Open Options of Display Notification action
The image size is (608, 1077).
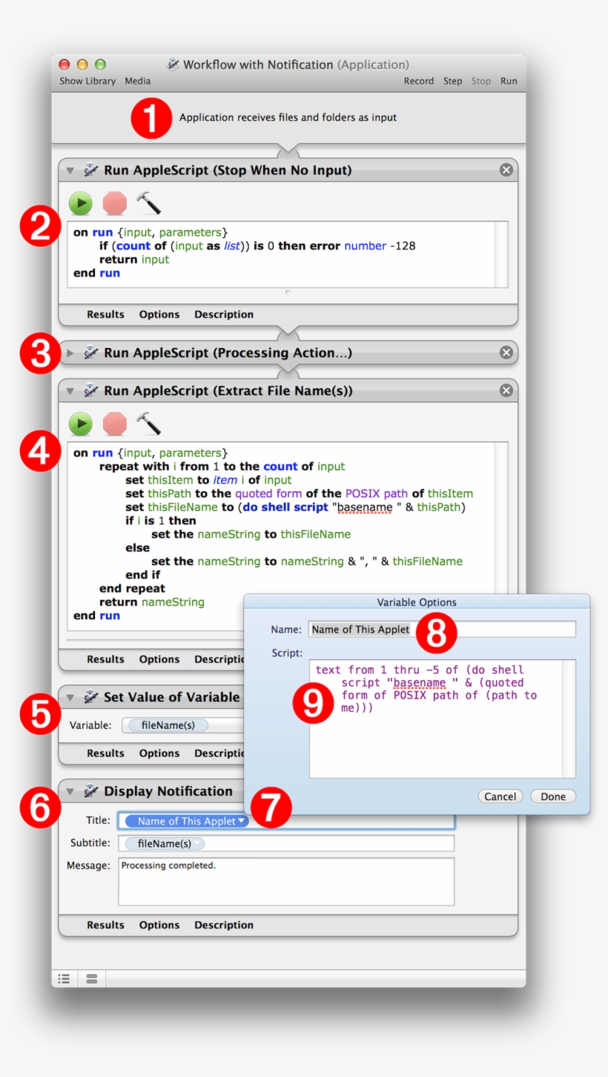[159, 925]
